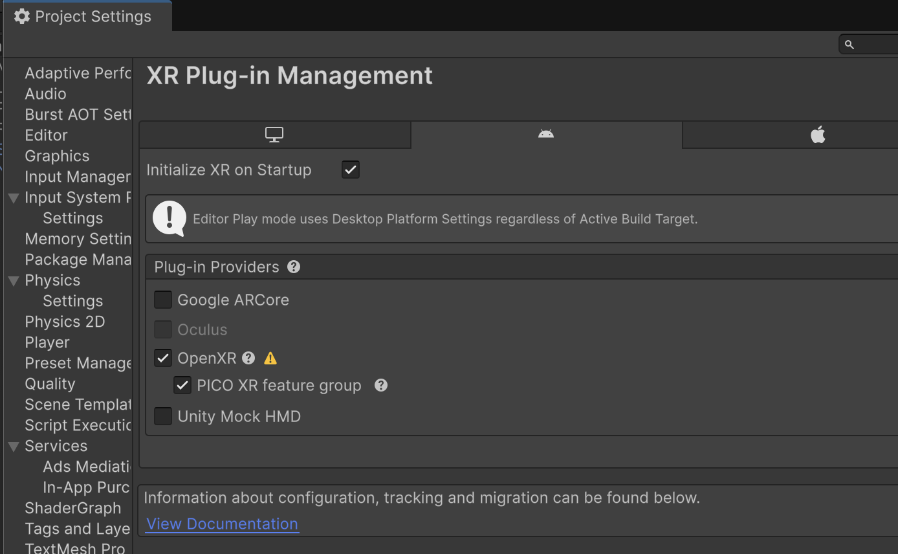Collapse the Physics section arrow
This screenshot has width=898, height=554.
[x=13, y=280]
